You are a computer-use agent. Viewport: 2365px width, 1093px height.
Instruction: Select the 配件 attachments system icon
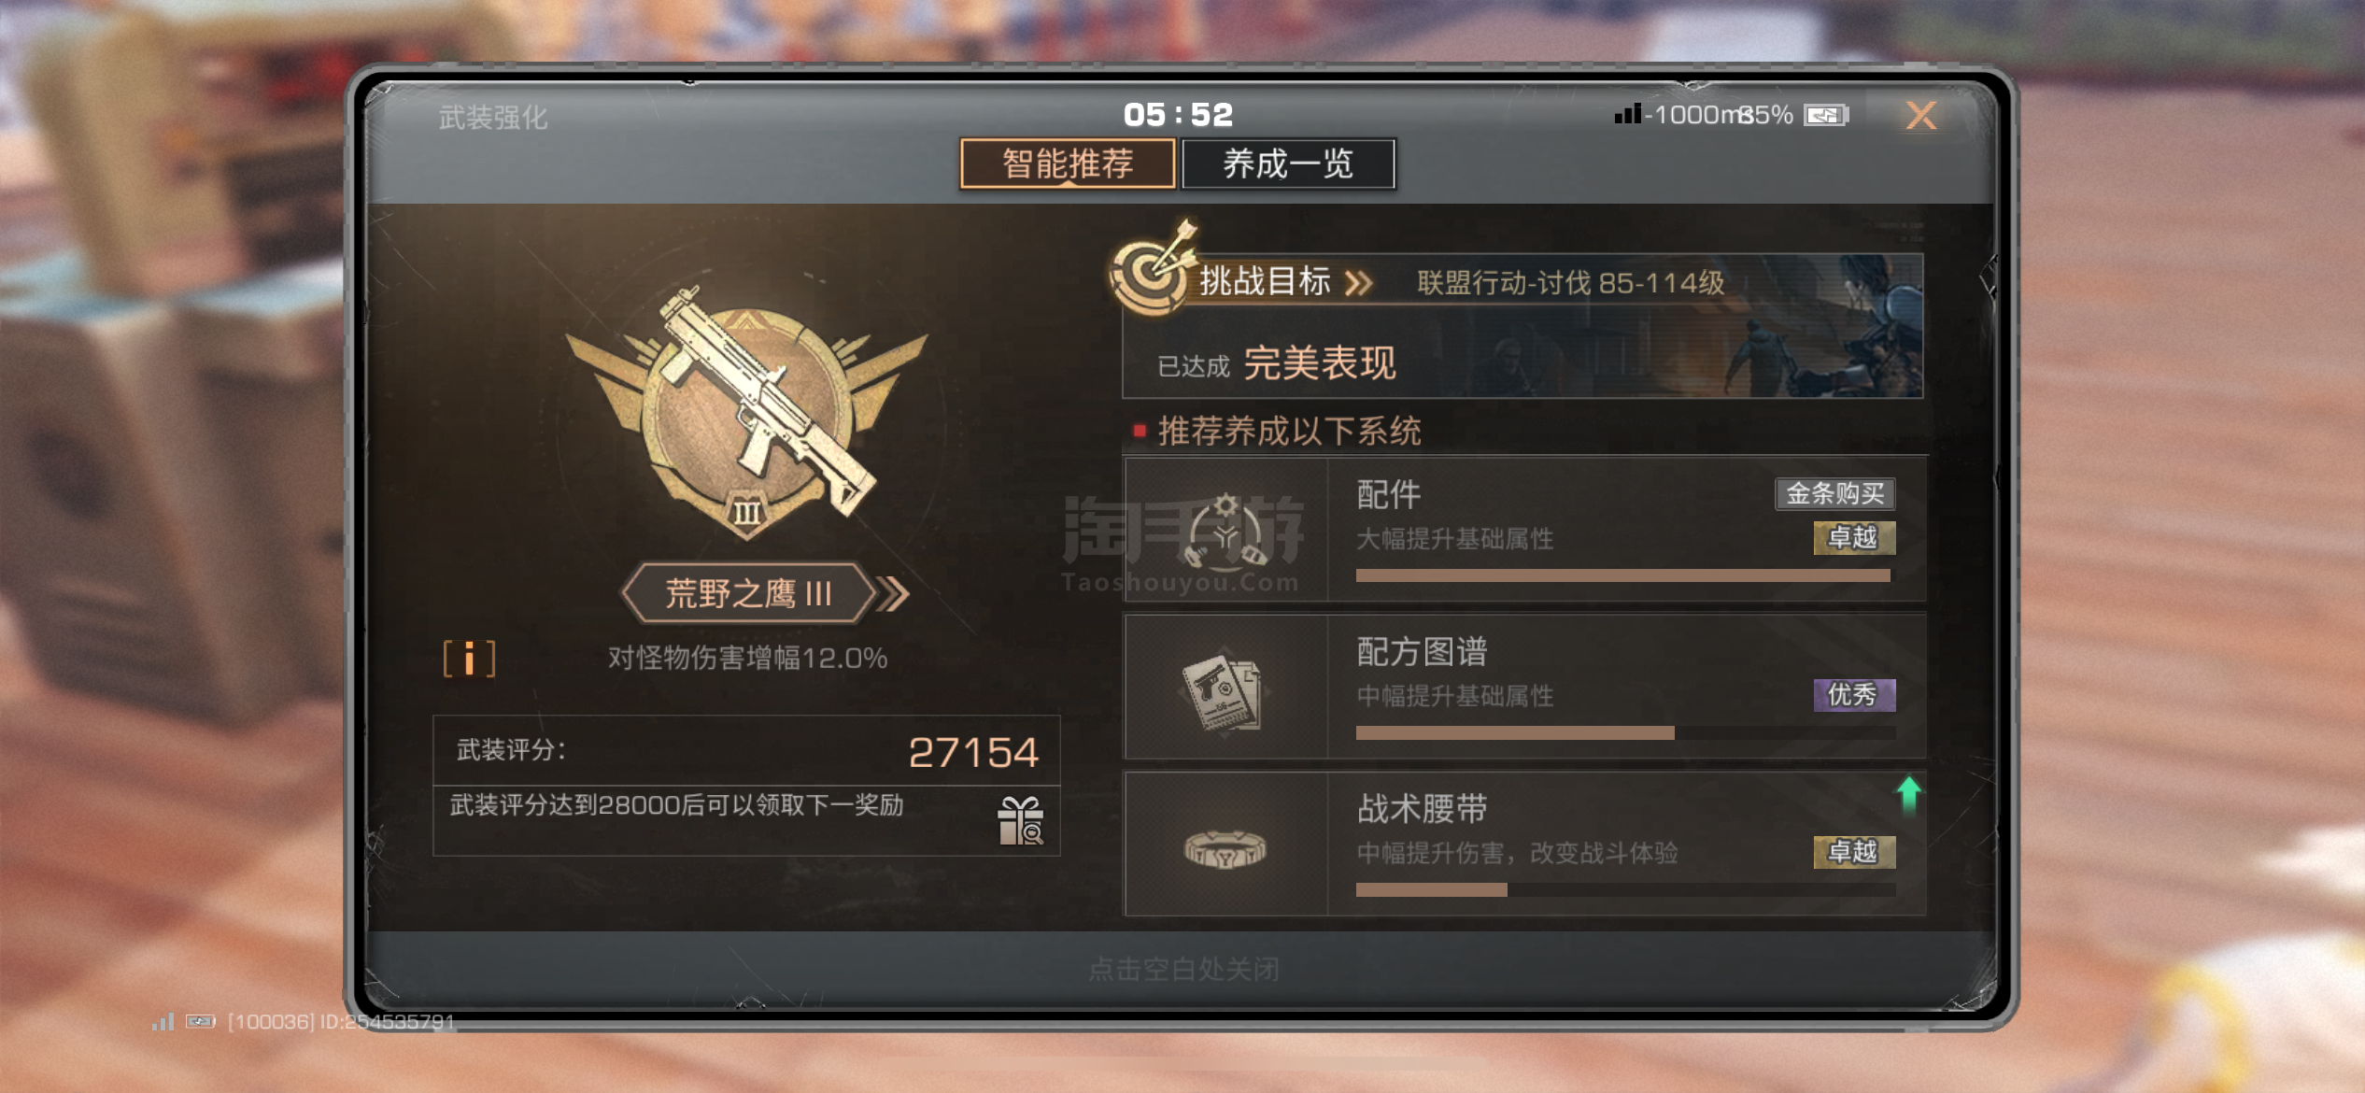[x=1225, y=529]
